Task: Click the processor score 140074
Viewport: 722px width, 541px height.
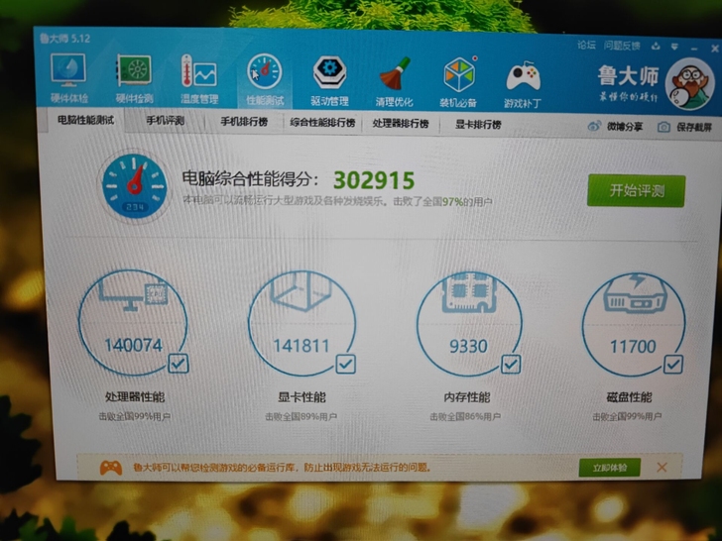Action: [x=134, y=345]
